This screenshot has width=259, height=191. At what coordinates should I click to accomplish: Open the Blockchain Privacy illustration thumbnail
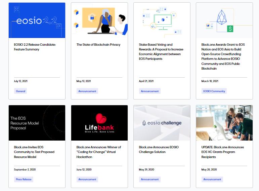coord(99,20)
